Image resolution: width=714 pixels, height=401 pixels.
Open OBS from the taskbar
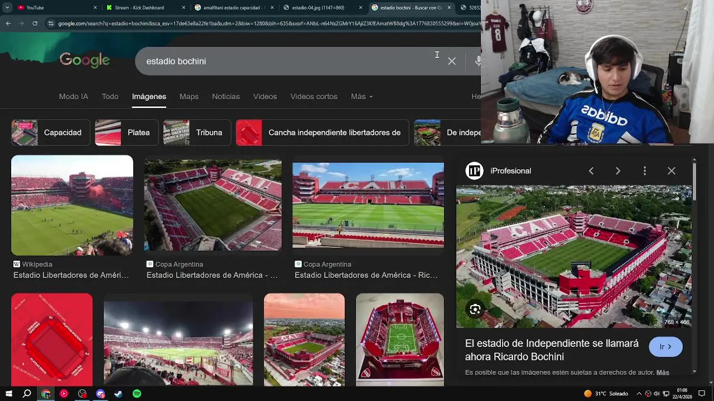83,394
